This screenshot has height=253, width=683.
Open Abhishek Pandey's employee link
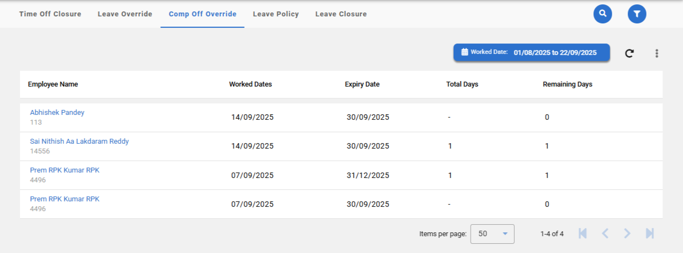pyautogui.click(x=57, y=113)
